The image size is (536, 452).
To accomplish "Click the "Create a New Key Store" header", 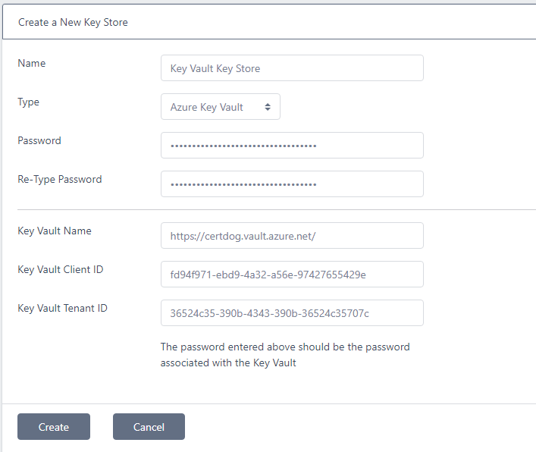I will click(x=73, y=23).
